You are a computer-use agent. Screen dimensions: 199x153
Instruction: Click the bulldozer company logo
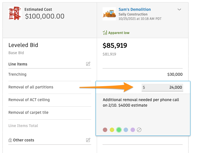(109, 14)
